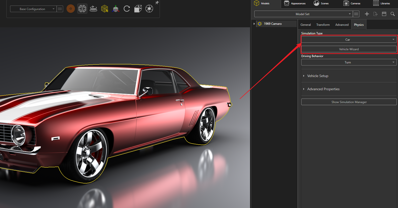Viewport: 398px width, 208px height.
Task: Click Show Simulation Manager button
Action: [x=349, y=102]
